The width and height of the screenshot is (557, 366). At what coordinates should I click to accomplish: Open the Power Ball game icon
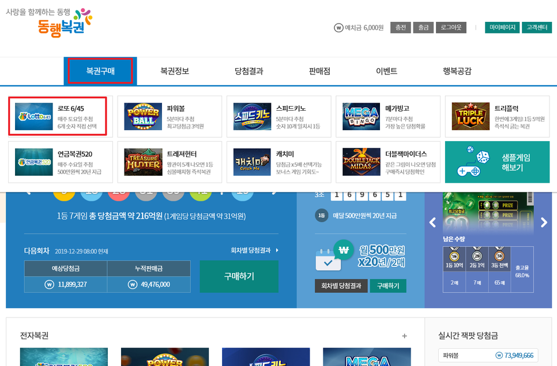click(143, 116)
